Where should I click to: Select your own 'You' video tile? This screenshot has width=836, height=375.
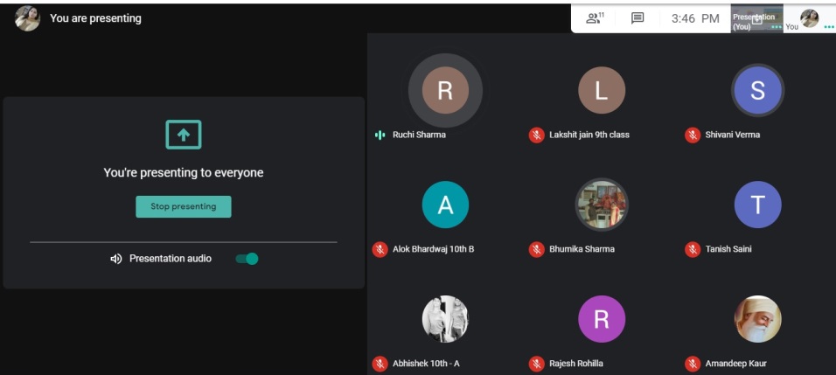point(809,18)
